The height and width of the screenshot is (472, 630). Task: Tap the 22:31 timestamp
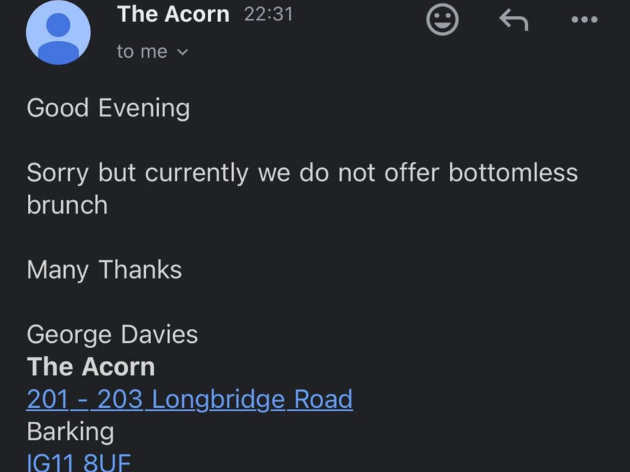pos(268,14)
